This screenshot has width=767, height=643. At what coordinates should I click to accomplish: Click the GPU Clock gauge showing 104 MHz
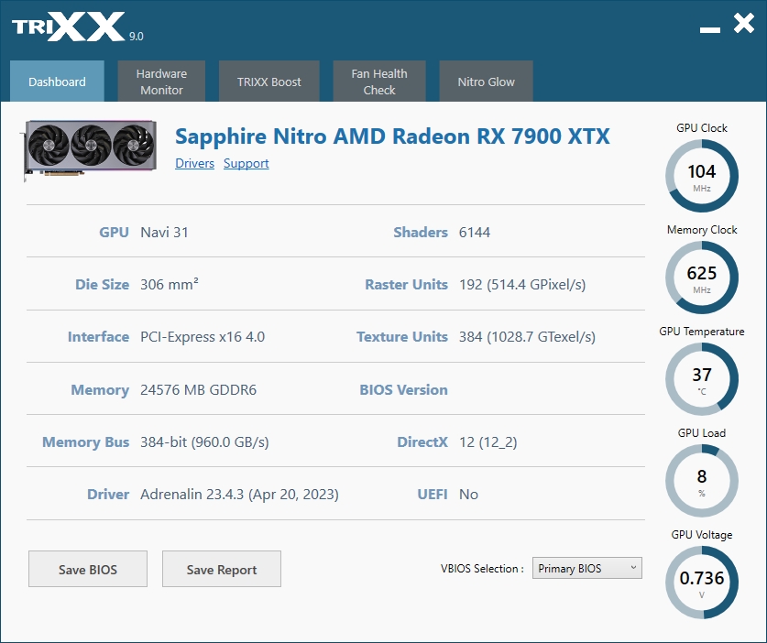(701, 176)
